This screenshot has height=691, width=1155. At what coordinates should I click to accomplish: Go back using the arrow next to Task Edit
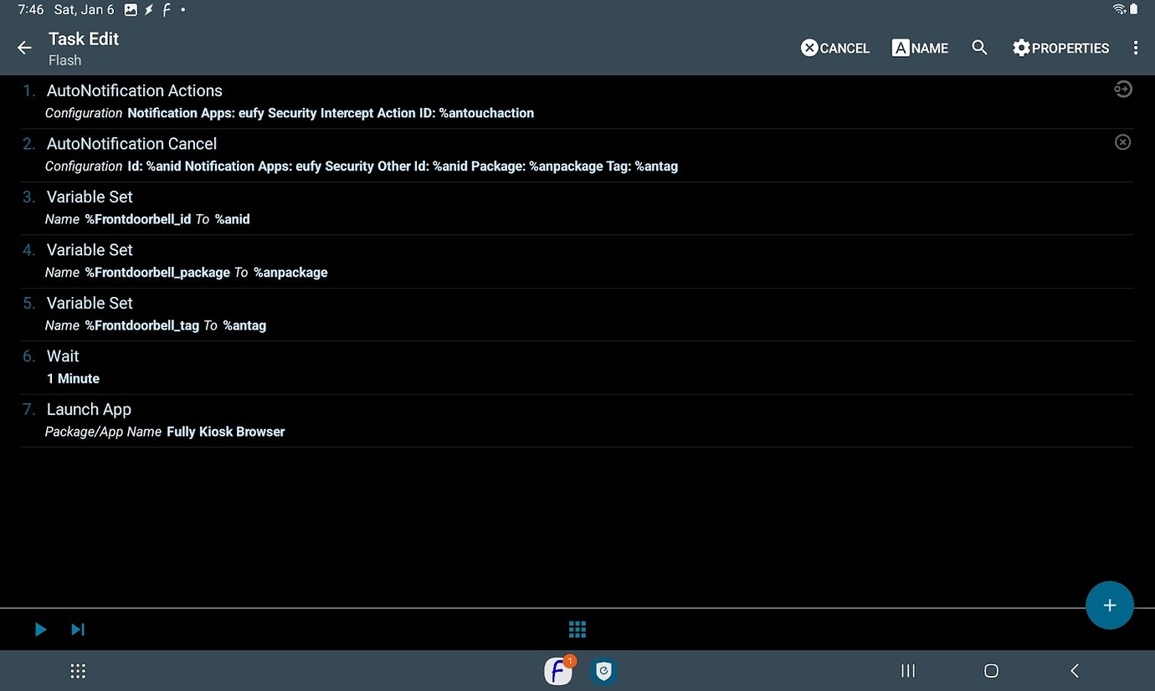(23, 48)
